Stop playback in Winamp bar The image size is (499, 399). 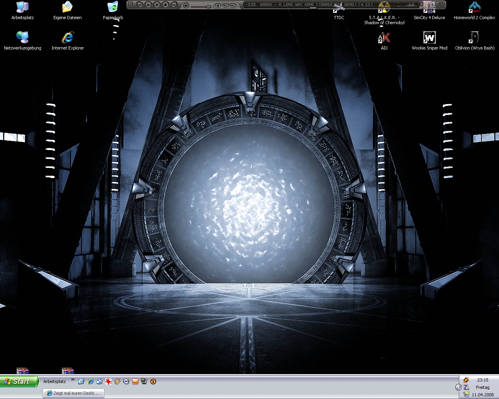[166, 5]
